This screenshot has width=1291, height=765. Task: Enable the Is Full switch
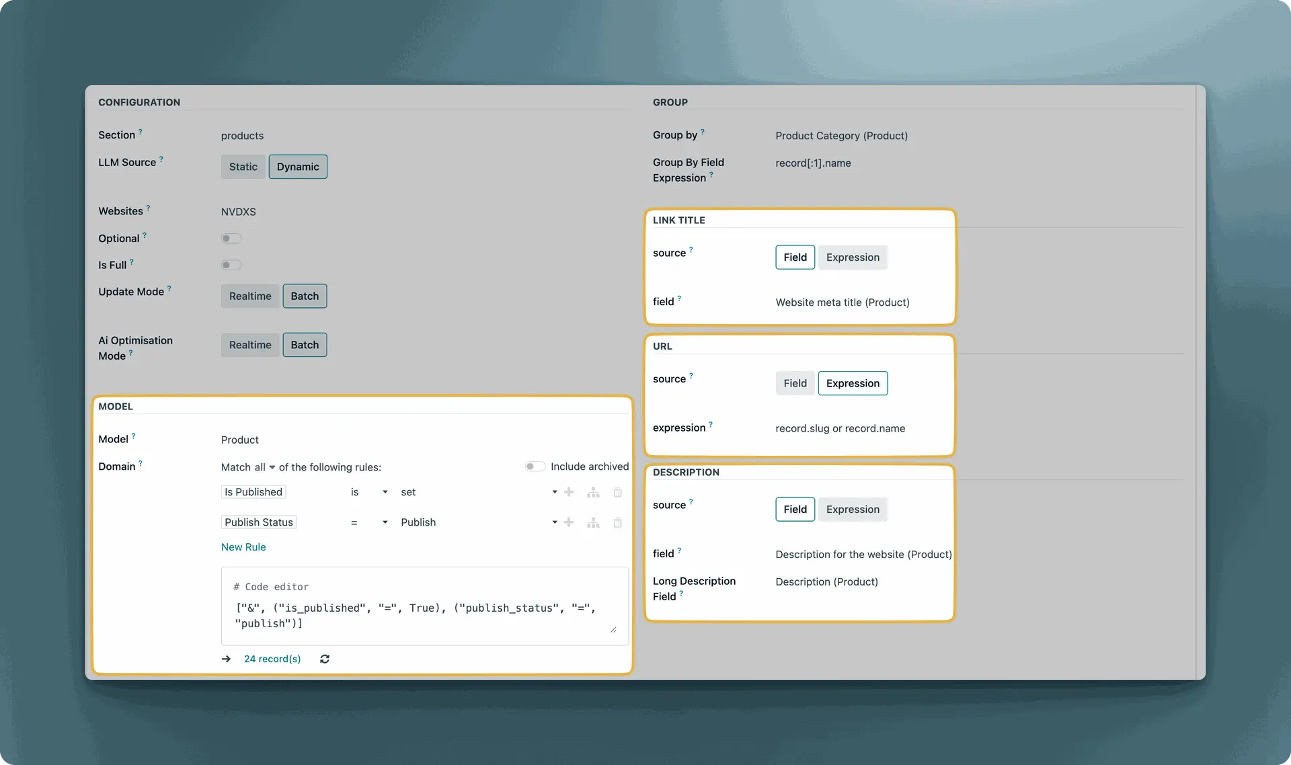tap(231, 265)
